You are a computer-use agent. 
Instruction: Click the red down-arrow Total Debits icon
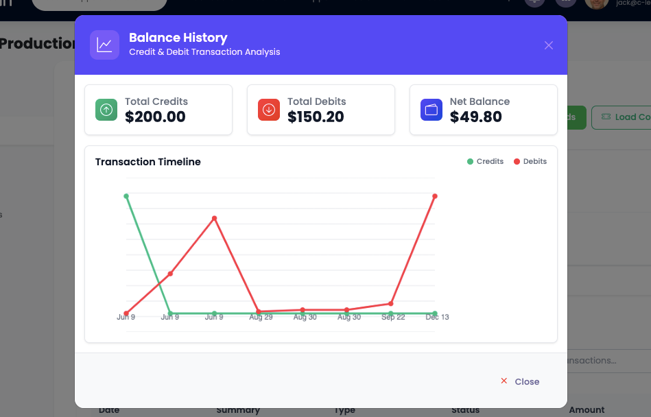pos(269,110)
